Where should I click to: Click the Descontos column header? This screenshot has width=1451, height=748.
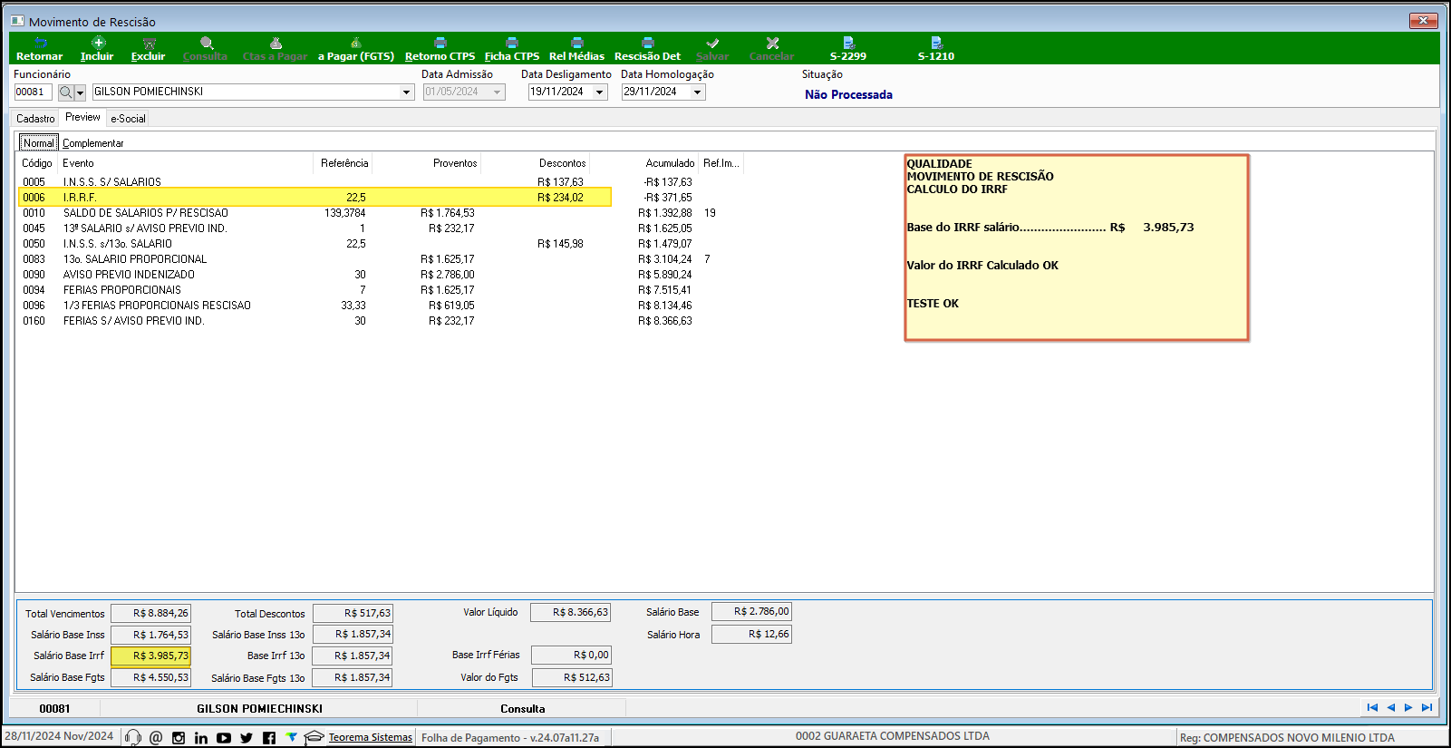[535, 163]
